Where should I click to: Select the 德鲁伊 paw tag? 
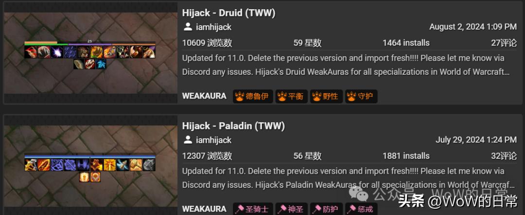(x=253, y=97)
